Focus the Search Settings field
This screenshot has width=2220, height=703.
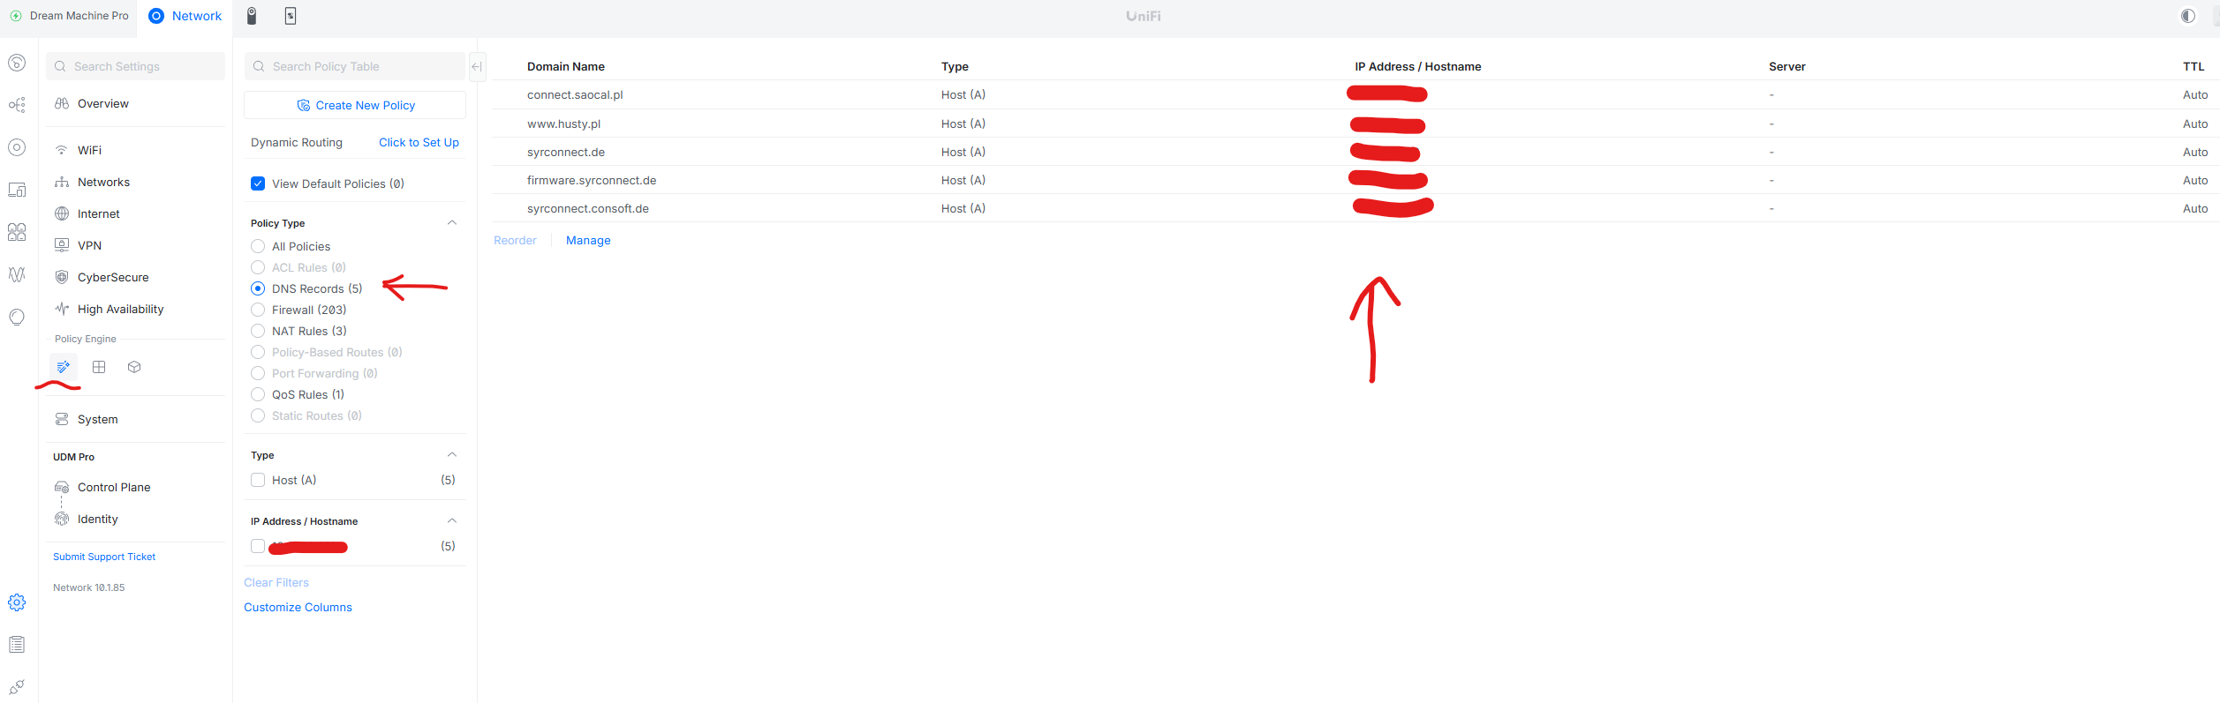pos(136,66)
